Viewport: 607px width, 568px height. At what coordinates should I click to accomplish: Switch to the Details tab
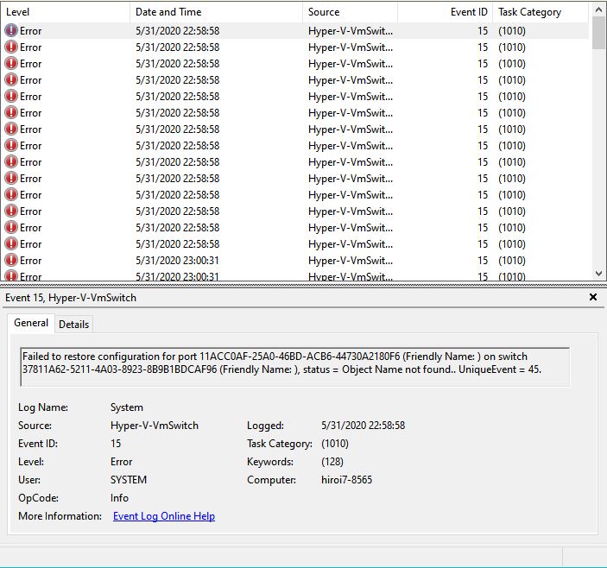pyautogui.click(x=74, y=325)
